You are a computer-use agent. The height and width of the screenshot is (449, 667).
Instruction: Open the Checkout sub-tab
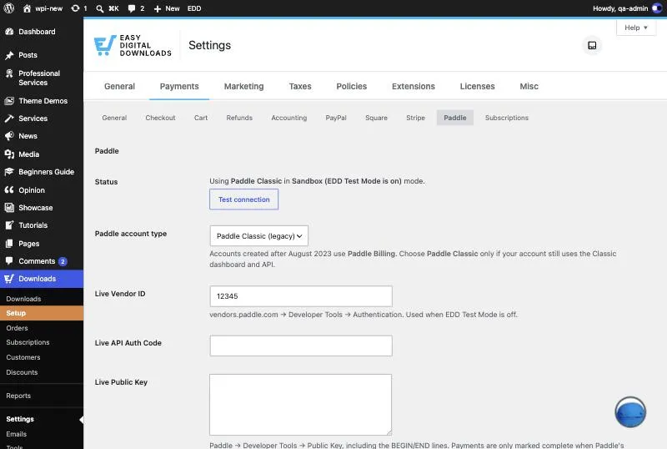click(160, 118)
